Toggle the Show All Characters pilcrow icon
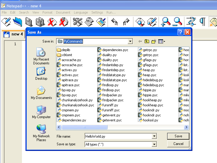 (x=202, y=22)
